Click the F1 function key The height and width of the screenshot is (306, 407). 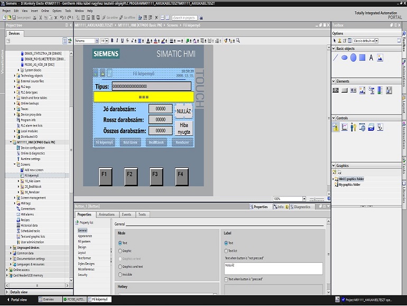click(105, 176)
